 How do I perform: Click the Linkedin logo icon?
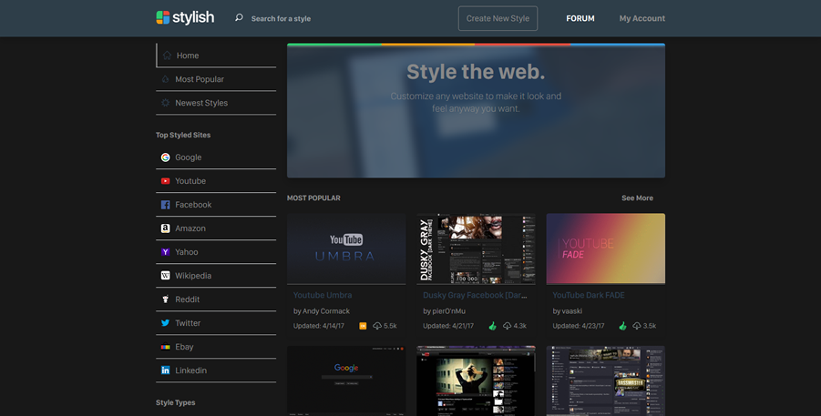tap(166, 370)
